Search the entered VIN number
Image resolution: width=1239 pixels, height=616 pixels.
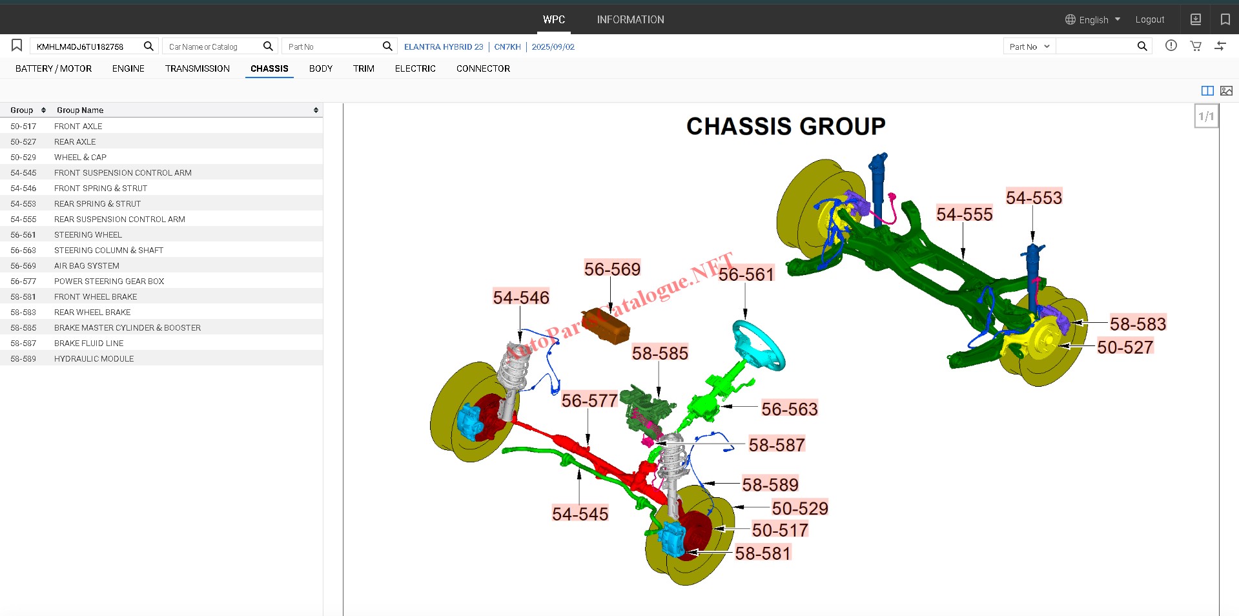[148, 46]
